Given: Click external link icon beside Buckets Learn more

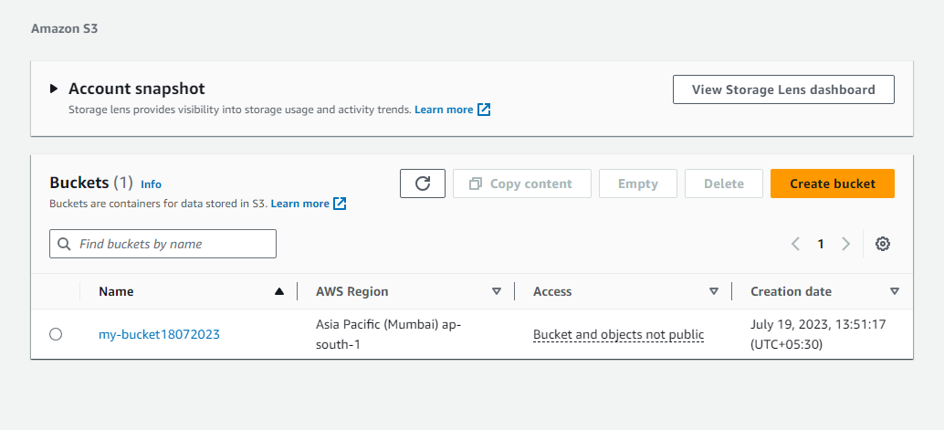Looking at the screenshot, I should click(x=341, y=204).
